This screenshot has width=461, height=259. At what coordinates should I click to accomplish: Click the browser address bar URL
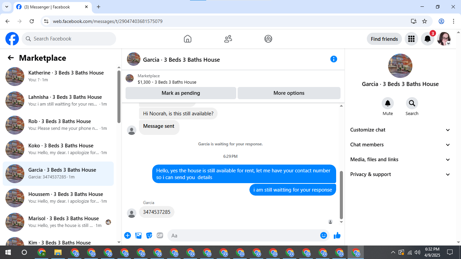tap(108, 21)
